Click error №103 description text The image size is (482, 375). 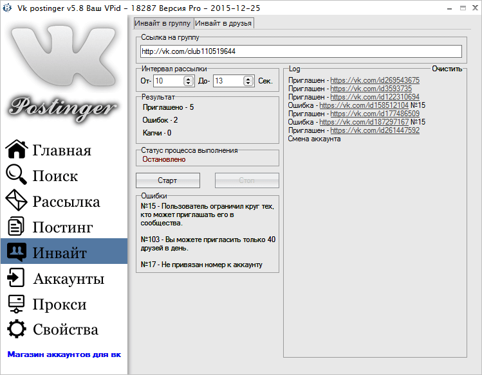208,244
